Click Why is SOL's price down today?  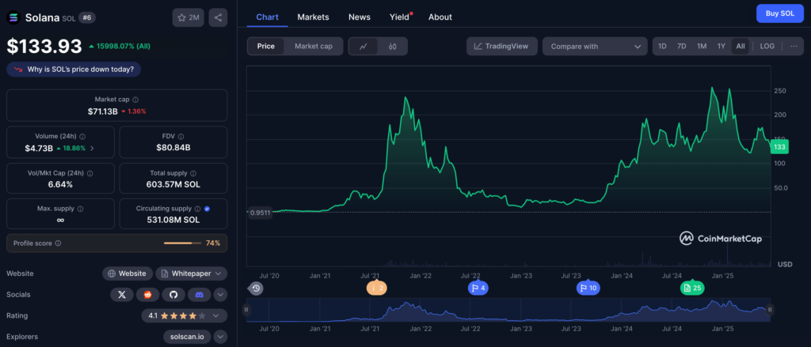[74, 70]
